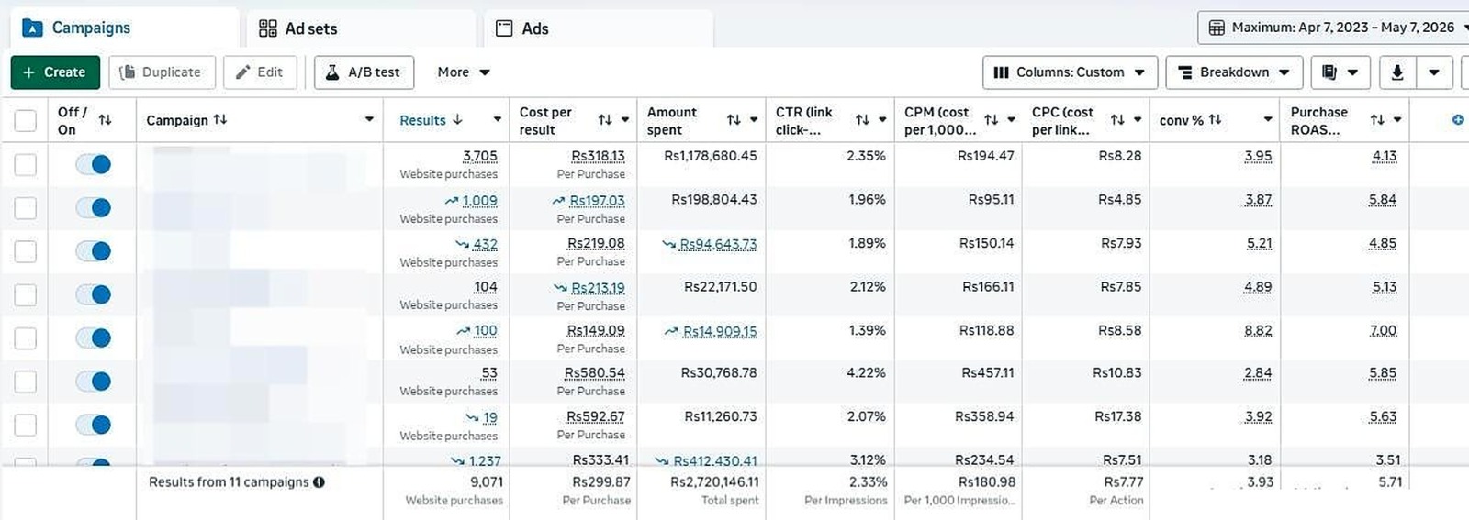Toggle off the campaign with 100 results

94,337
